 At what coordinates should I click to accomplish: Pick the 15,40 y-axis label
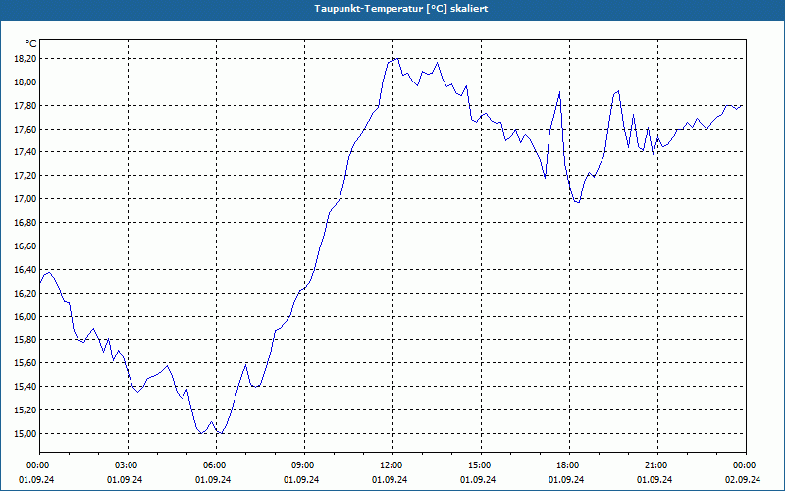[26, 387]
